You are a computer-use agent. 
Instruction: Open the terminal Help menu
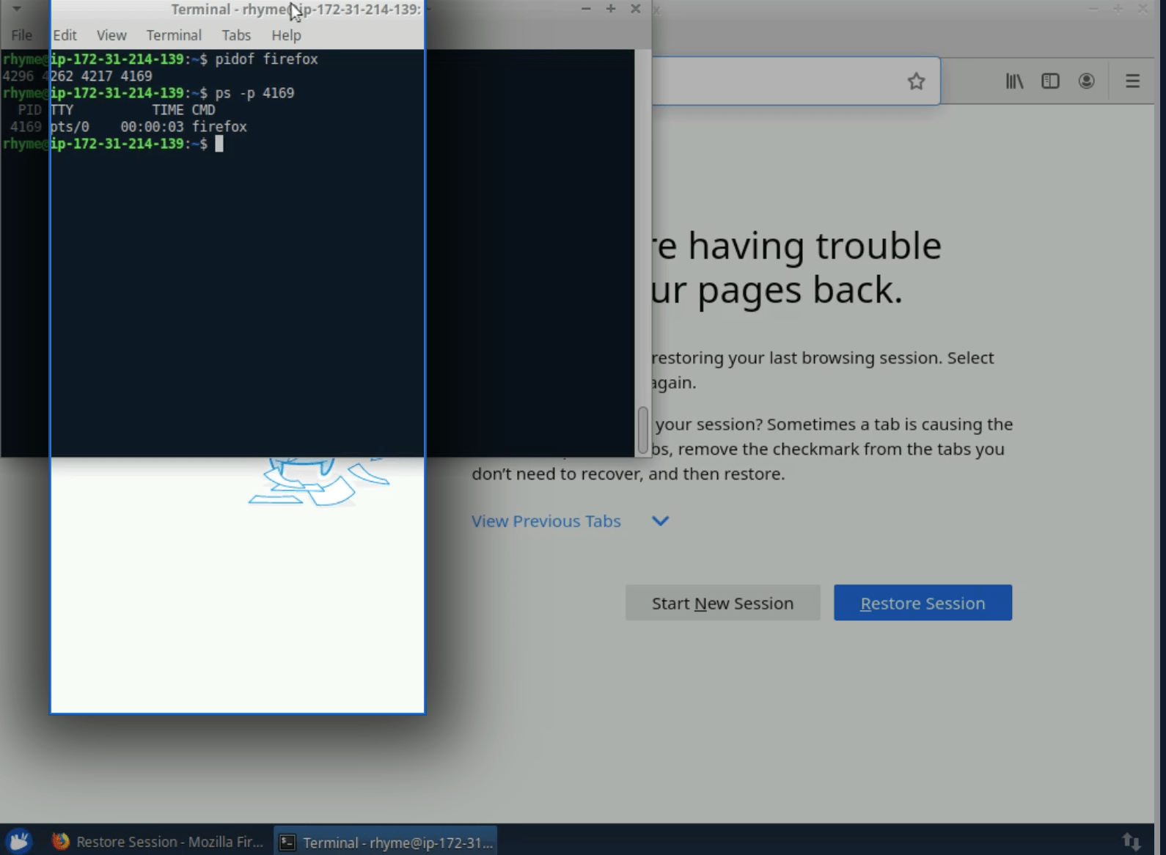286,35
